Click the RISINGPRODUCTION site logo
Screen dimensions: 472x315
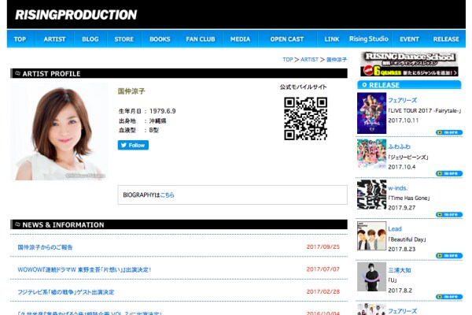(x=76, y=15)
